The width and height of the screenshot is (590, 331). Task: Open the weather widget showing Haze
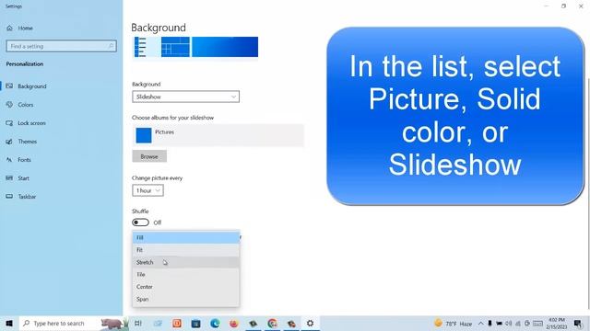453,323
